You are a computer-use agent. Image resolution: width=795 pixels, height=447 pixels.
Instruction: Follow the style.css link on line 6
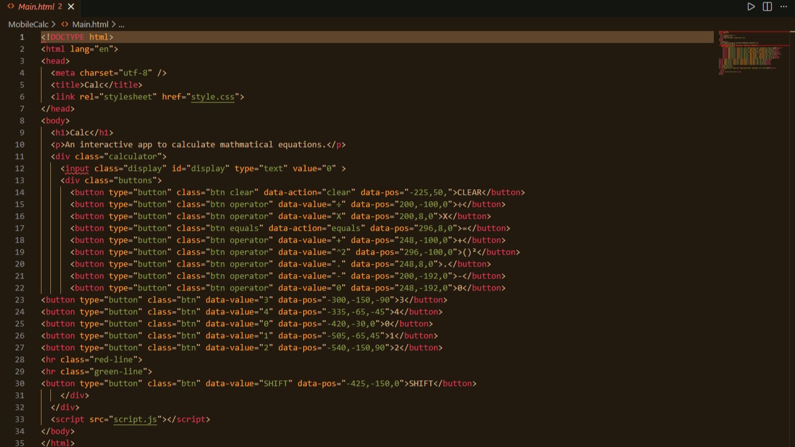point(213,97)
